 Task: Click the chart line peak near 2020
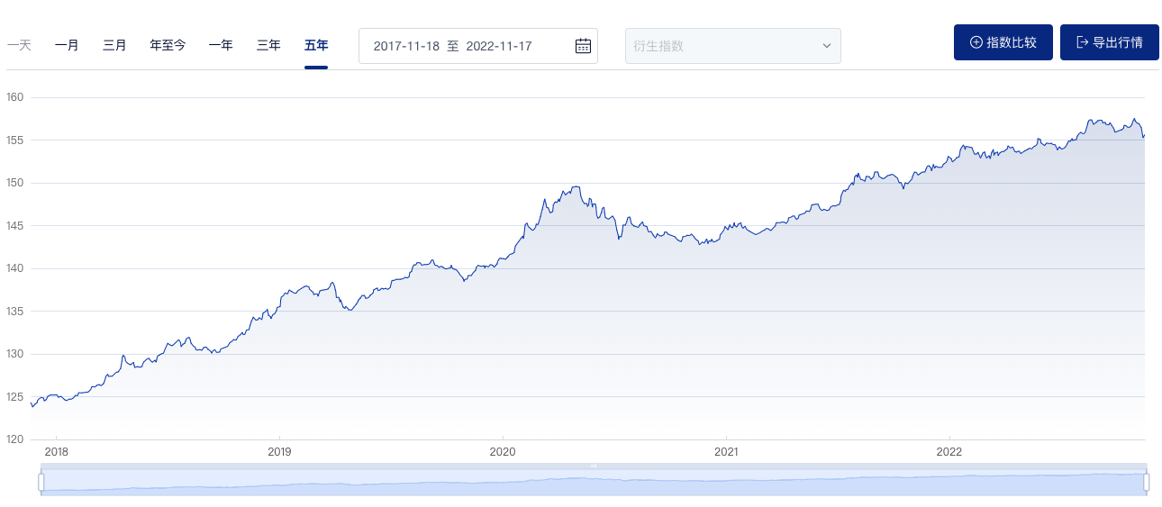[x=574, y=187]
